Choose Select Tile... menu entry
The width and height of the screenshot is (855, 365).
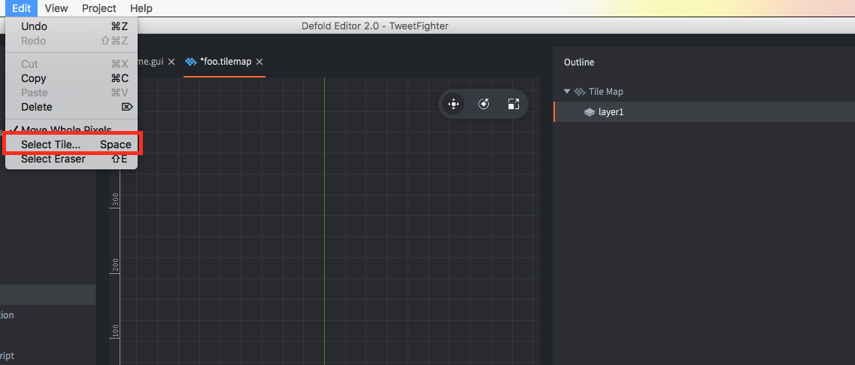71,144
